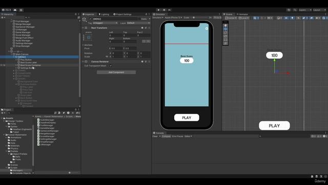
Task: Switch to the Project Settings tab
Action: tap(122, 14)
